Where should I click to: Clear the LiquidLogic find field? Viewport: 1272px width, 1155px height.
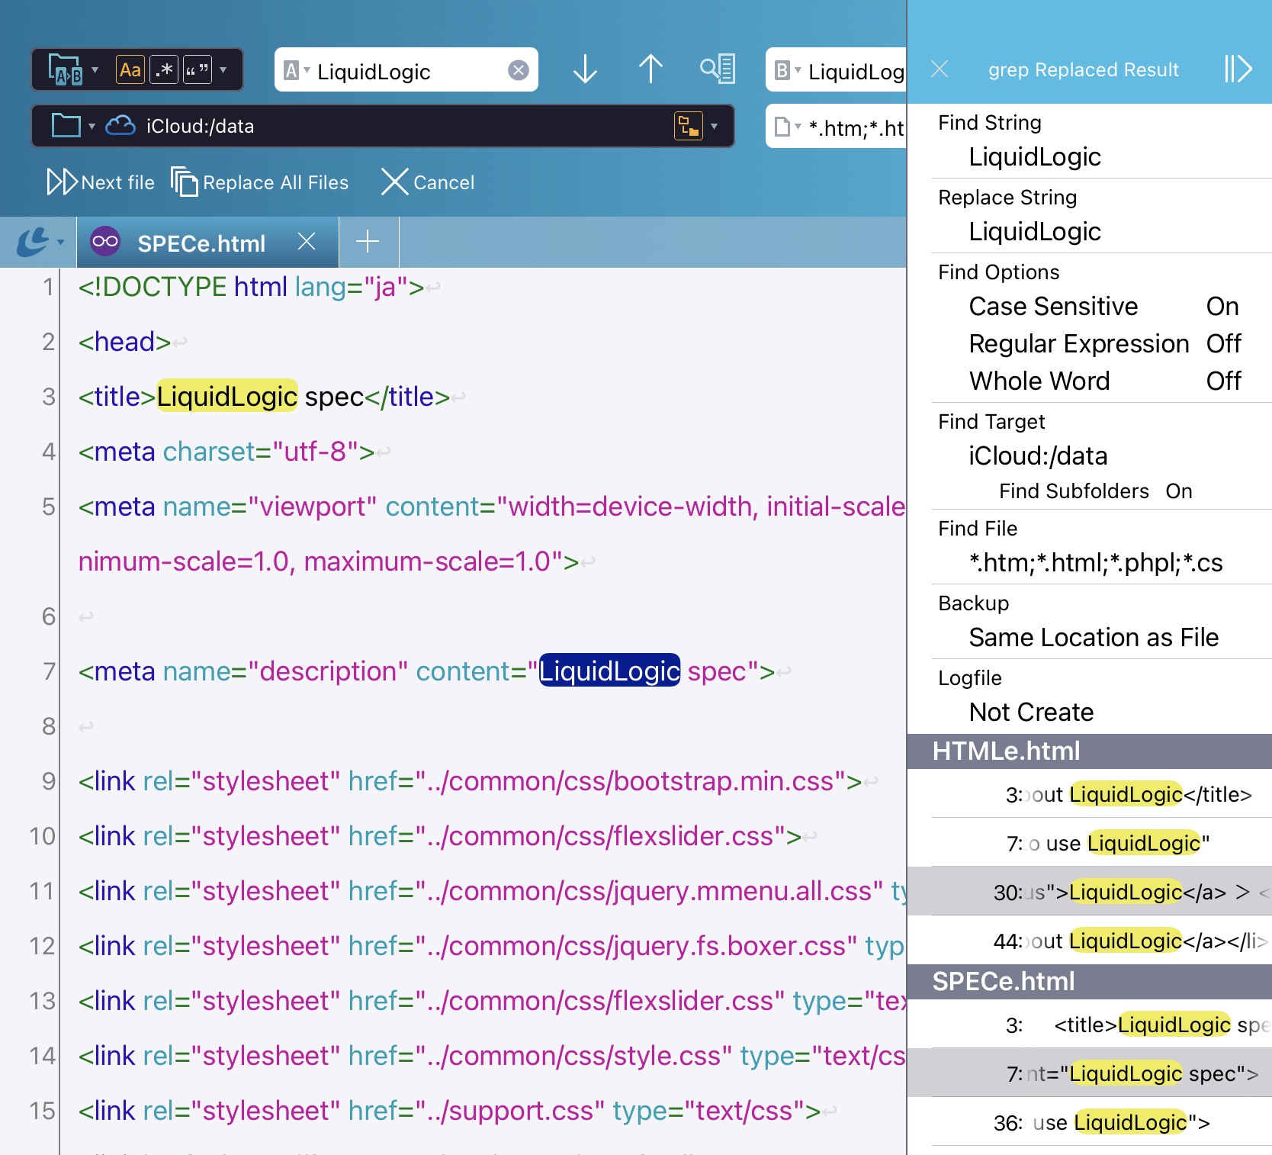(519, 70)
